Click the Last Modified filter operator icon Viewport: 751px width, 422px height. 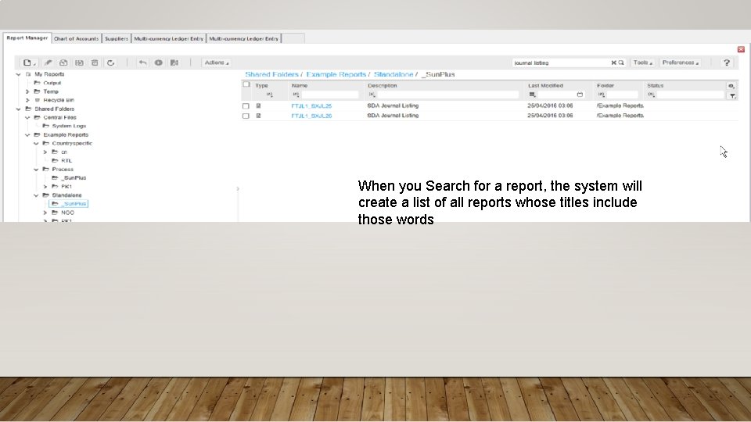click(532, 95)
